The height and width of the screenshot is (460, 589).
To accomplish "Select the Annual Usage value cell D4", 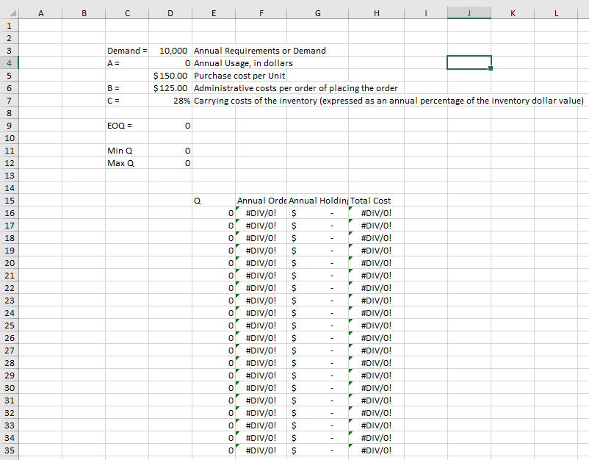I will click(170, 63).
